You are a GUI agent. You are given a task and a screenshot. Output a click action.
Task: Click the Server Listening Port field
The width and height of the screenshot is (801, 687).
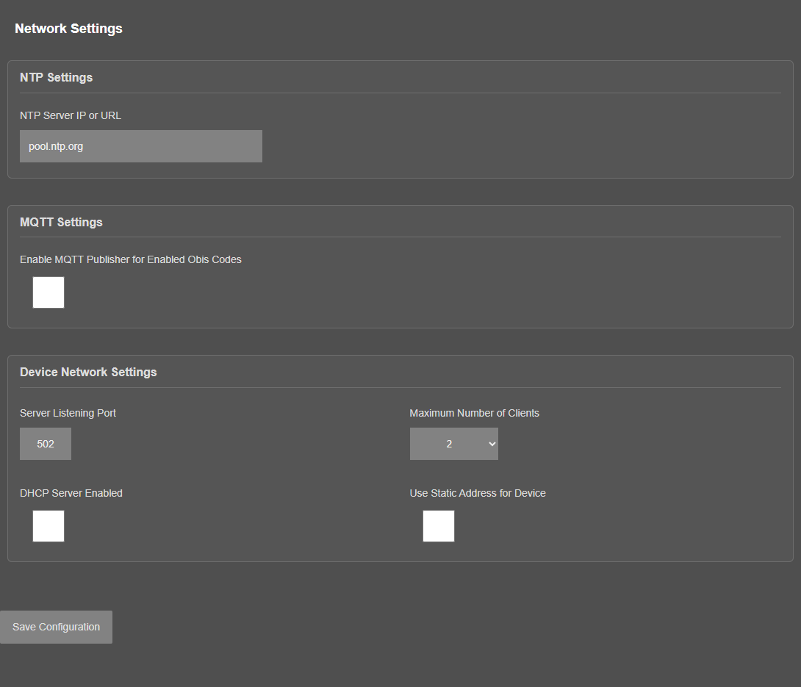point(46,444)
